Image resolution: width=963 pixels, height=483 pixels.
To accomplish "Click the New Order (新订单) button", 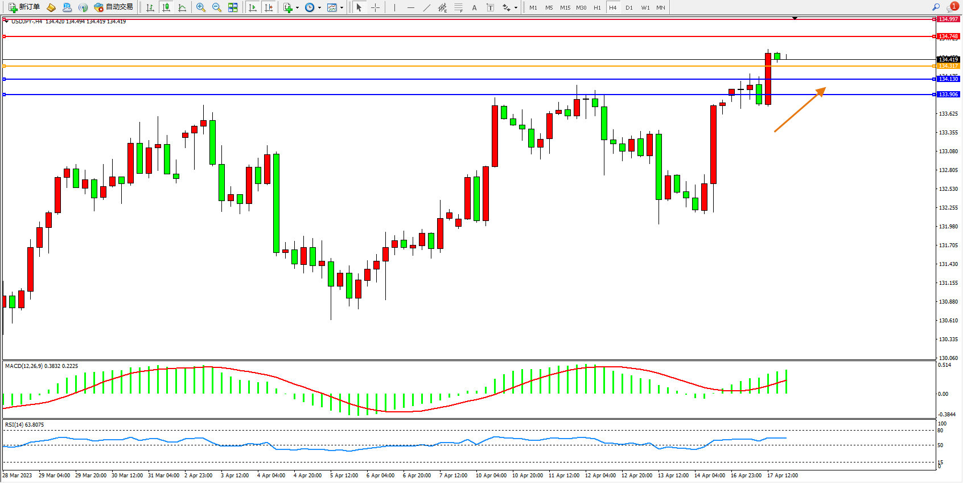I will point(24,7).
